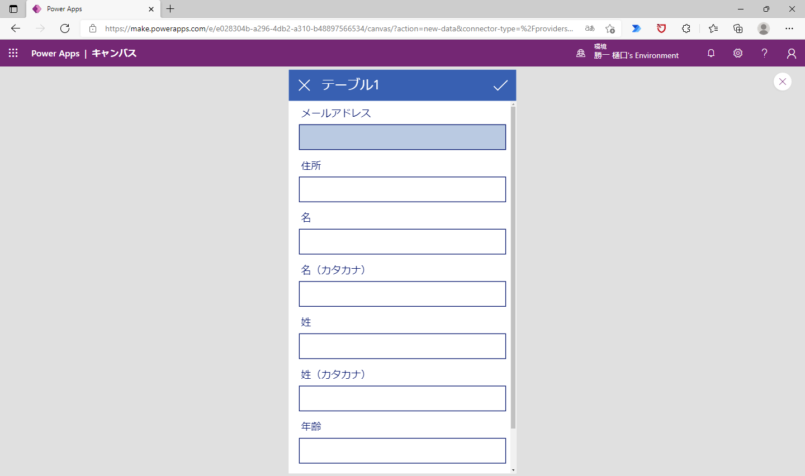Click the 姓（カタカナ） input field
This screenshot has height=476, width=805.
(x=402, y=398)
